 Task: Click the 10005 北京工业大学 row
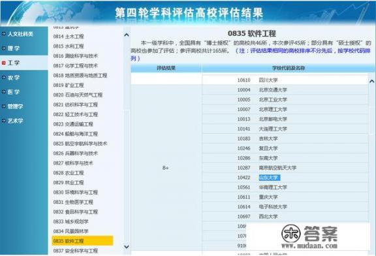tap(285, 99)
